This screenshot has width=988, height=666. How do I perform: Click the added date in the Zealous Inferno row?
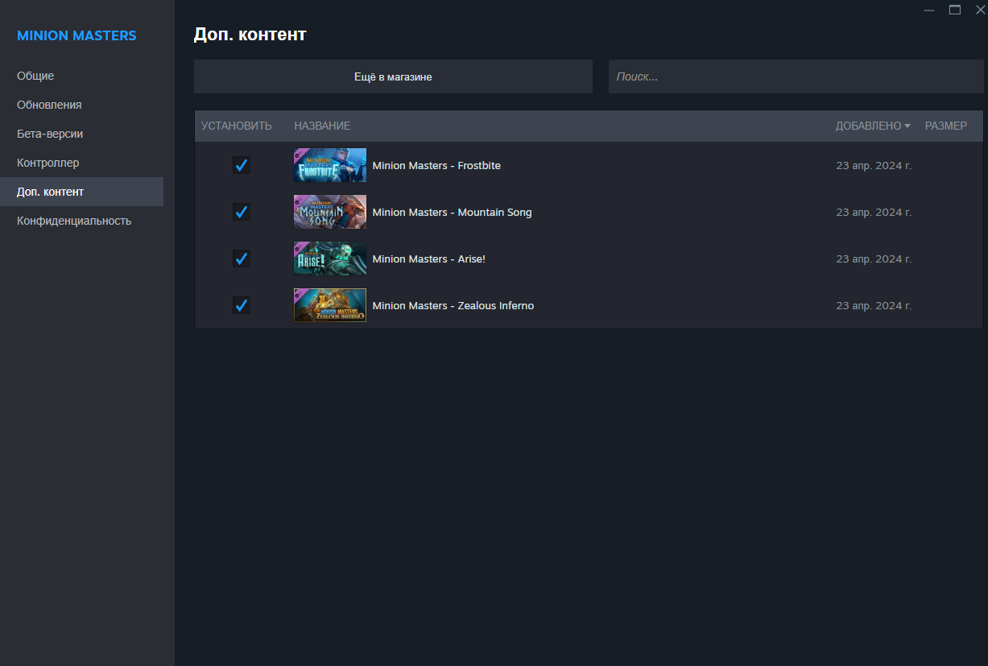(x=874, y=305)
